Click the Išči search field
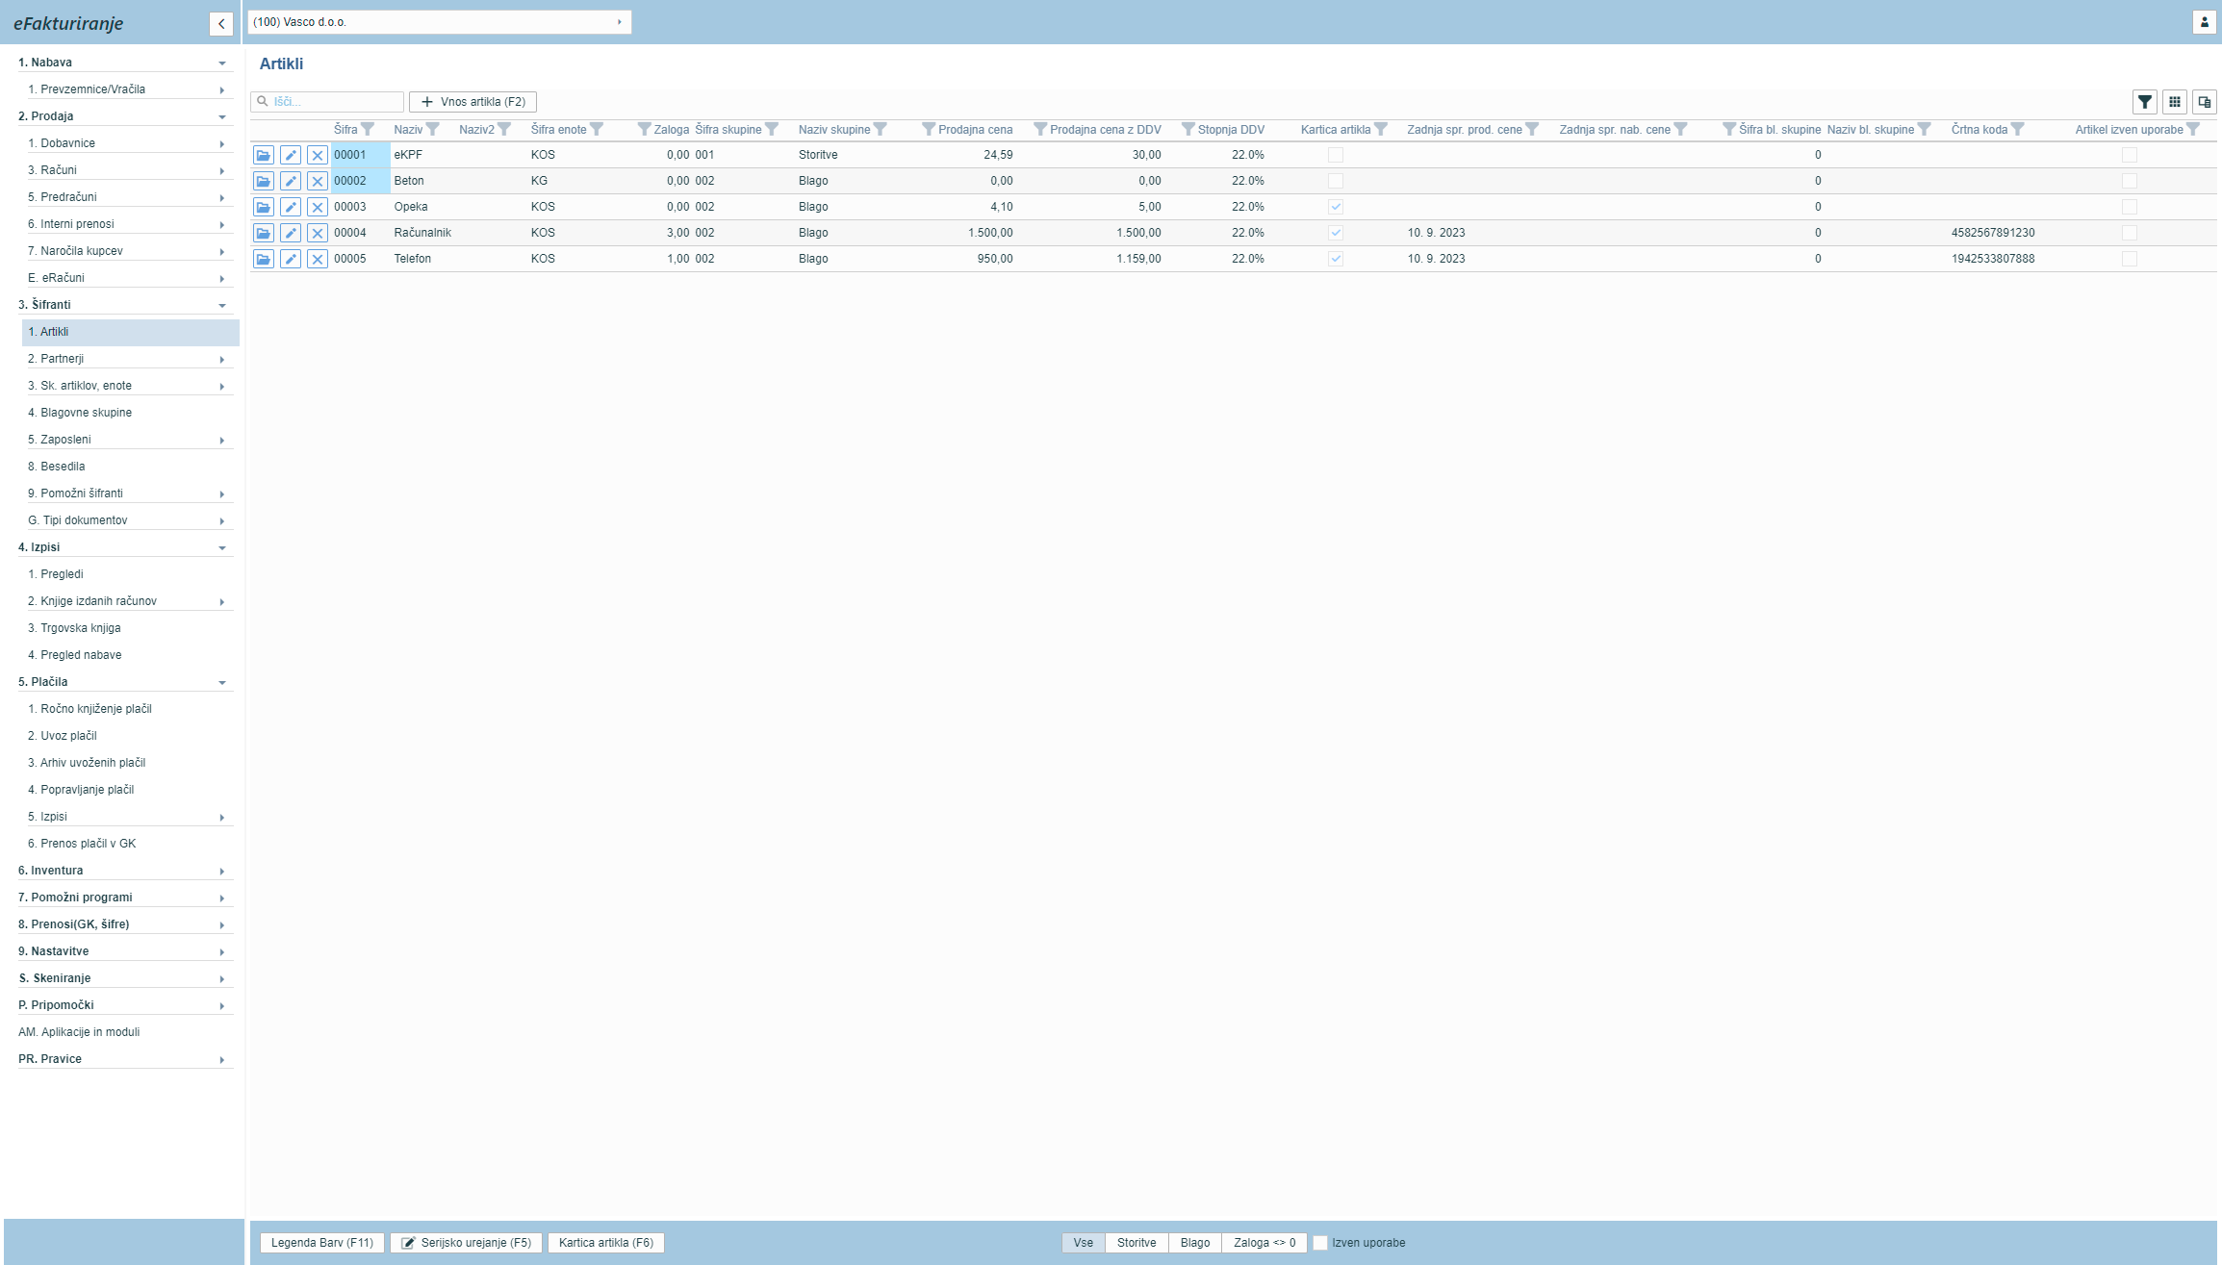 pyautogui.click(x=327, y=102)
